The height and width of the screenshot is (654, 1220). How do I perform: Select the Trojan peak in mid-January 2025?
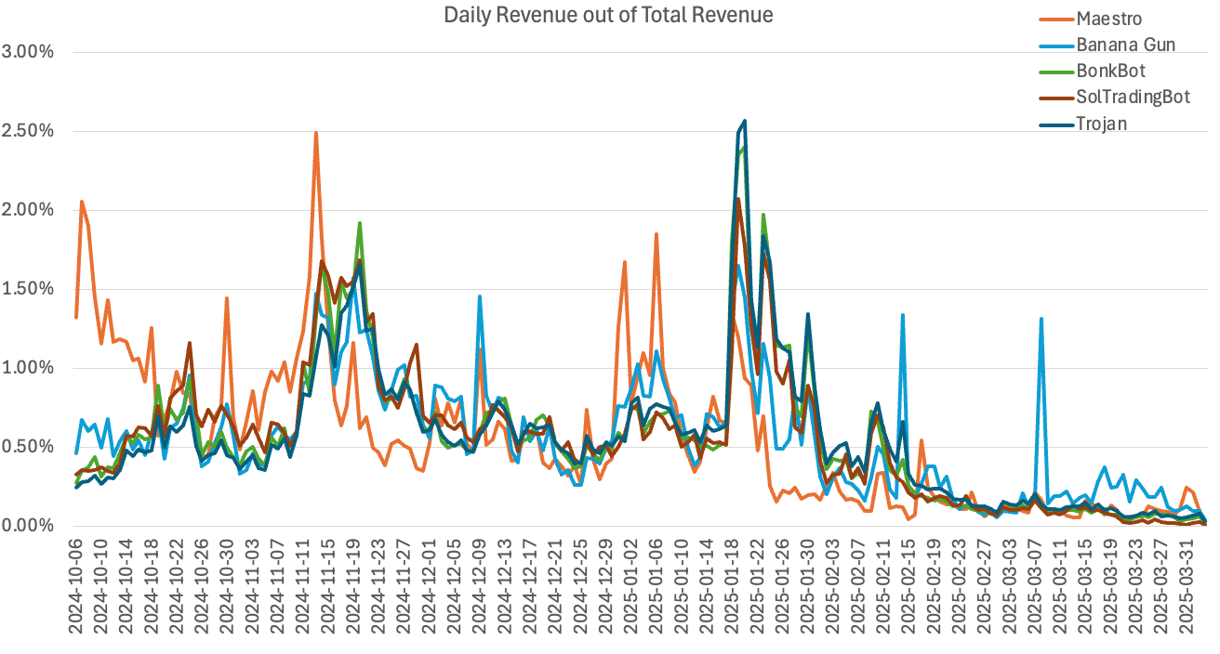(744, 121)
